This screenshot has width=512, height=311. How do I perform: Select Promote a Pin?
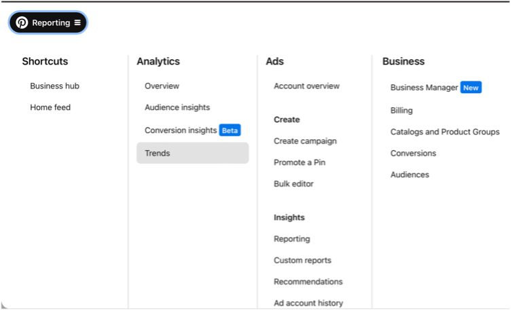299,162
